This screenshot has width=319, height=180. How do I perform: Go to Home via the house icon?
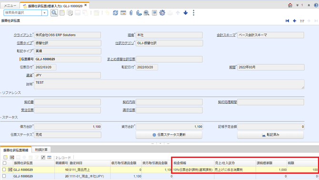(290, 5)
